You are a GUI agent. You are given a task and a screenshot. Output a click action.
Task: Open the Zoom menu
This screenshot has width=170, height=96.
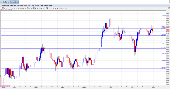[x=41, y=6]
